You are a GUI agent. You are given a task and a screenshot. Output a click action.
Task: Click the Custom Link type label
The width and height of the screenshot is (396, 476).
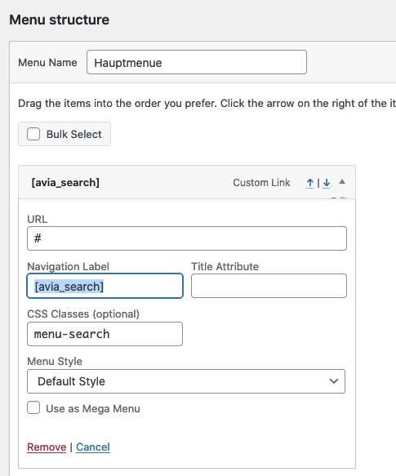[x=261, y=183]
